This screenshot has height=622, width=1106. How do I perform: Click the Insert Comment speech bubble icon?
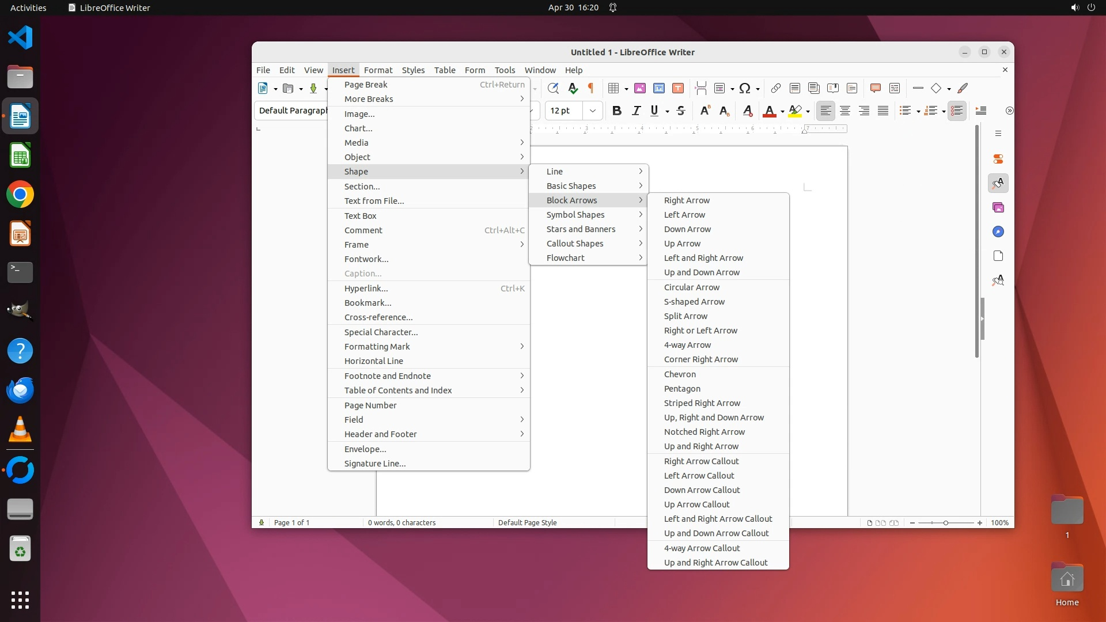click(875, 88)
